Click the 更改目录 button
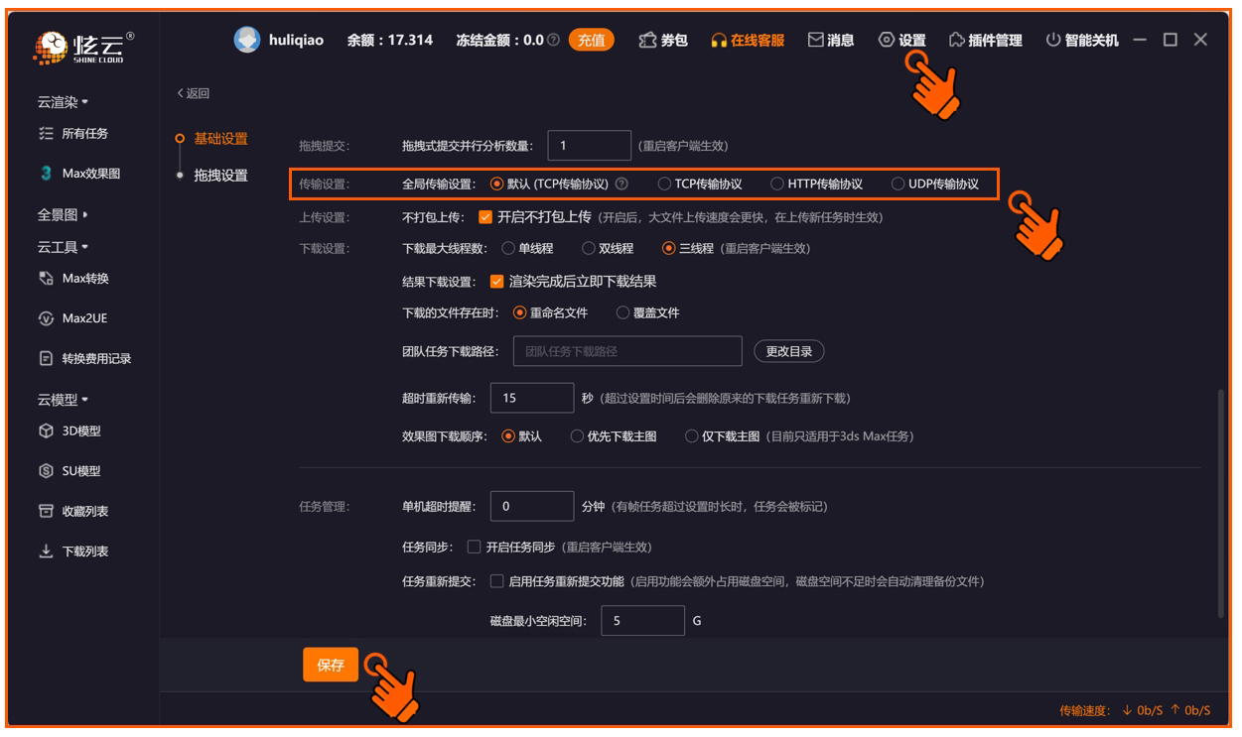 click(x=789, y=351)
